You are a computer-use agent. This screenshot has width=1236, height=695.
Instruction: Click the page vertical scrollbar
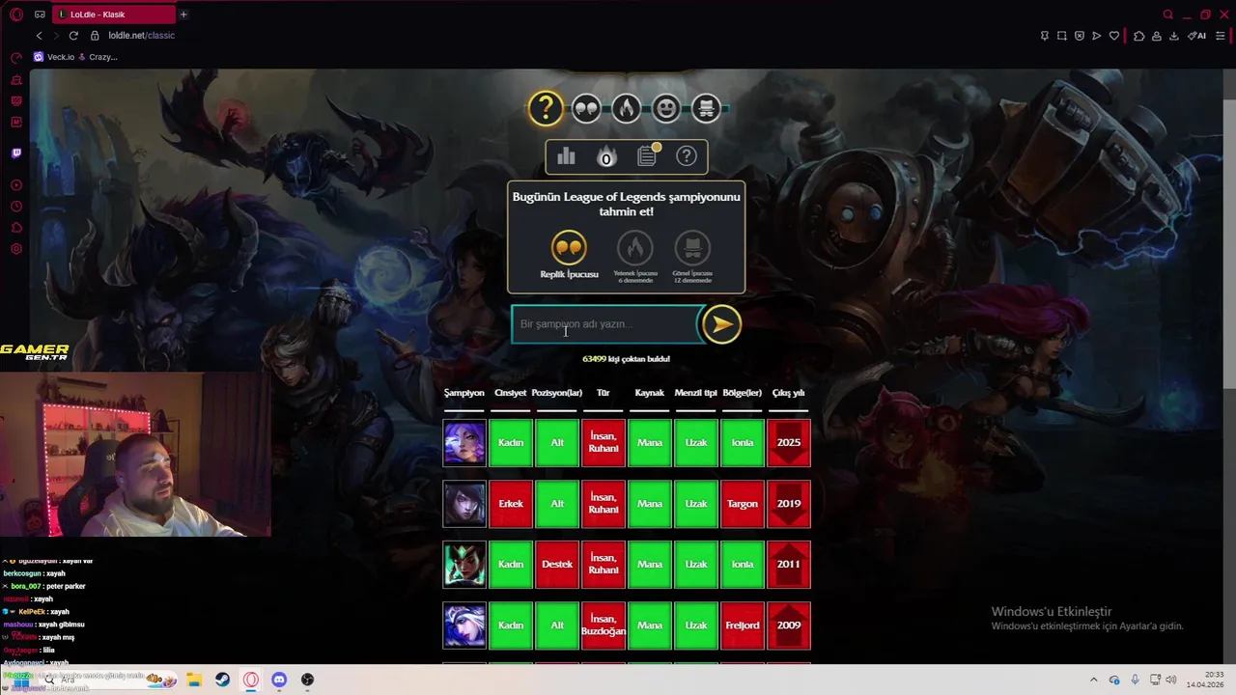(1229, 242)
